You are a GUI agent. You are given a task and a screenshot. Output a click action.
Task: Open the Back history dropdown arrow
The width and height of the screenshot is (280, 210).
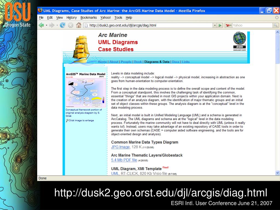pyautogui.click(x=46, y=25)
